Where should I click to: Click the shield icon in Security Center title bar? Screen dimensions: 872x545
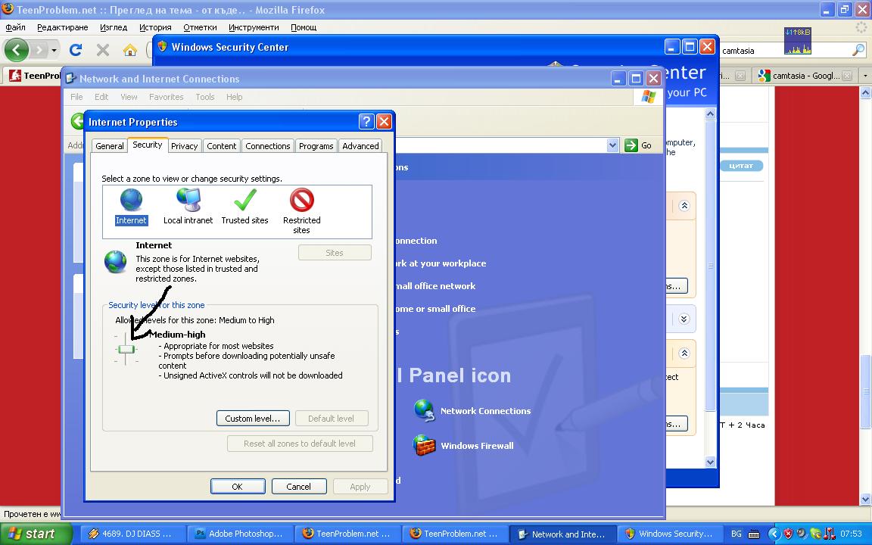coord(163,47)
